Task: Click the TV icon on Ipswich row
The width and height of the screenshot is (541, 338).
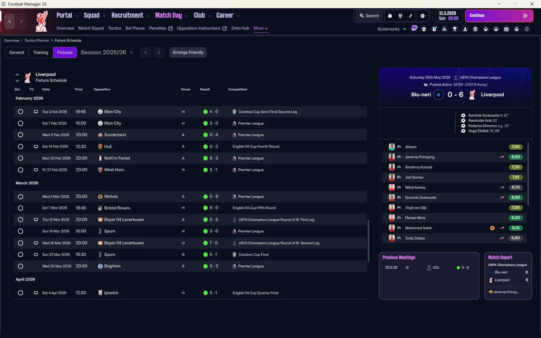Action: [x=36, y=293]
